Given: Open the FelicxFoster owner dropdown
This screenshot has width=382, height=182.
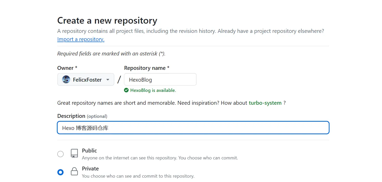Looking at the screenshot, I should pos(86,80).
